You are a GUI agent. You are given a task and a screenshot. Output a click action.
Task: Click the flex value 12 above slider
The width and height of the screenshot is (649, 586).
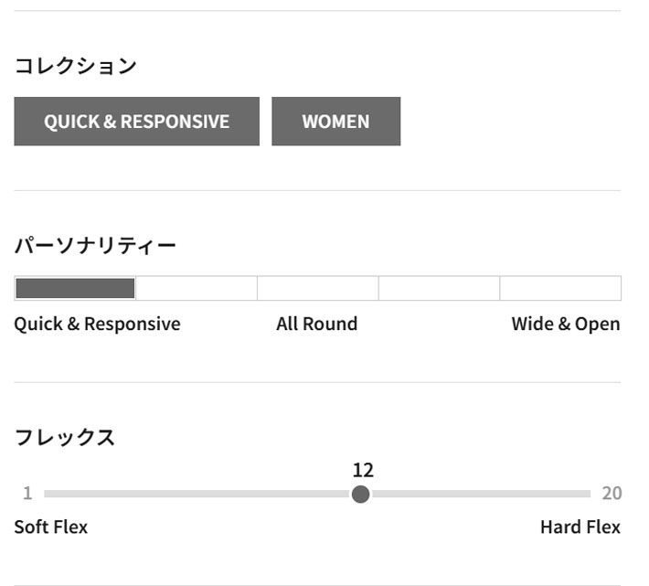click(x=363, y=471)
